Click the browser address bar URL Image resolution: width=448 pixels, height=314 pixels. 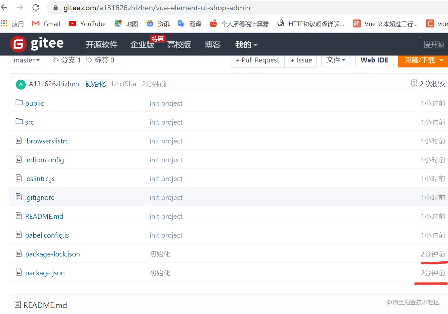(x=157, y=8)
